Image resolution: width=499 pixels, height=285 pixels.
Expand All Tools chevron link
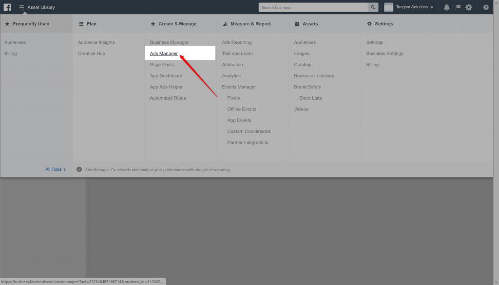point(56,169)
